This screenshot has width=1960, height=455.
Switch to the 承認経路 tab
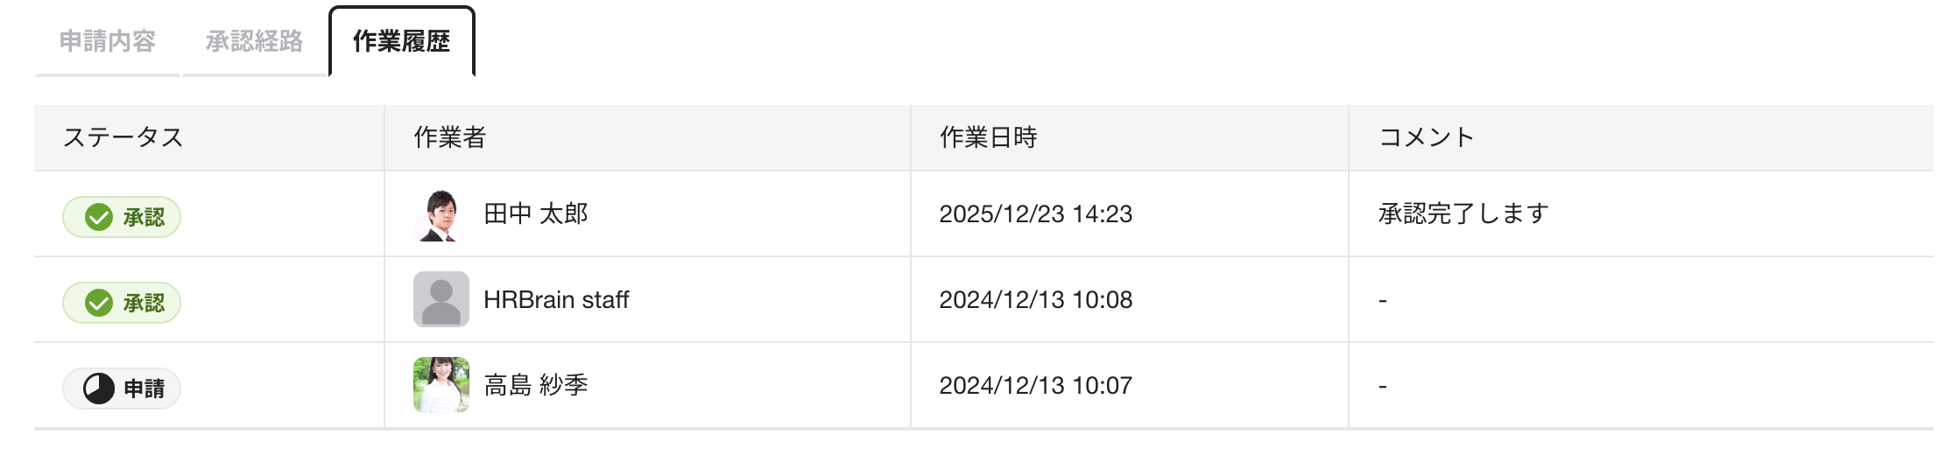[x=254, y=41]
